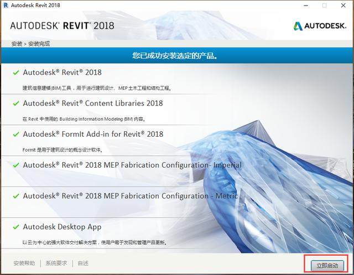Click the checkmark beside Autodesk Desktop App
The width and height of the screenshot is (354, 275).
point(16,227)
